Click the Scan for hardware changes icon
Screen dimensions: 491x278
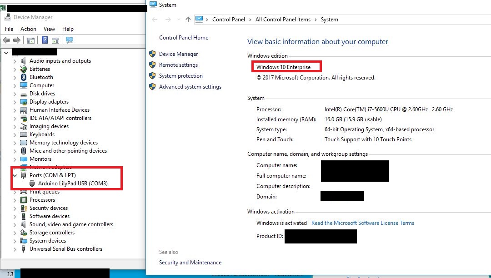(x=69, y=40)
